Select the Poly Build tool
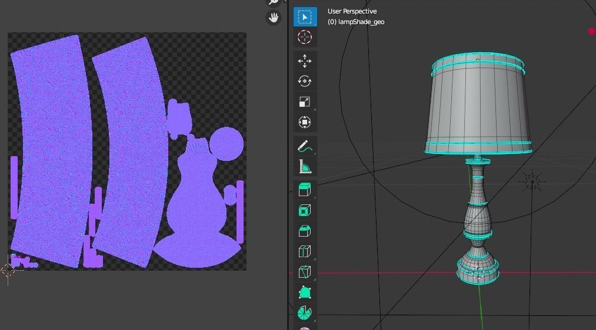This screenshot has height=330, width=596. tap(305, 292)
